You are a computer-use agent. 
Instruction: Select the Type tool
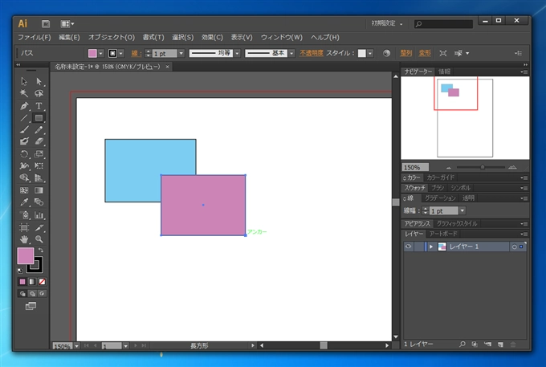coord(39,105)
